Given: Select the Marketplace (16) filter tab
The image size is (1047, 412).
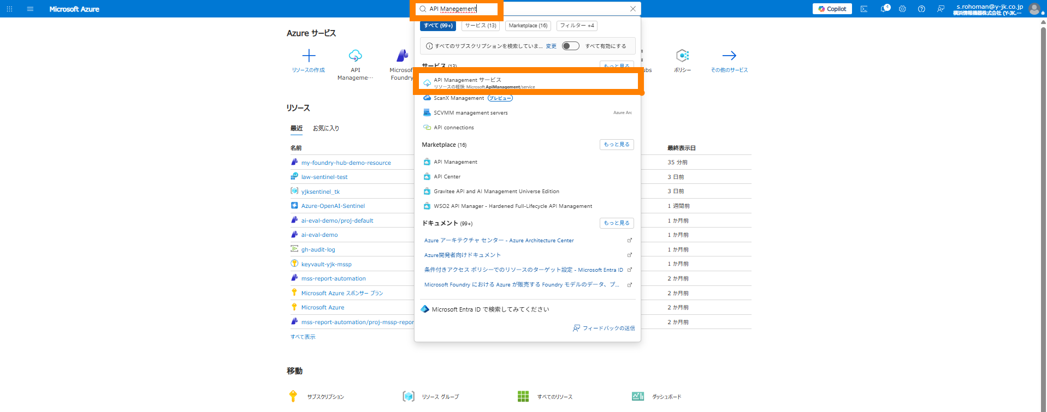Looking at the screenshot, I should point(528,26).
